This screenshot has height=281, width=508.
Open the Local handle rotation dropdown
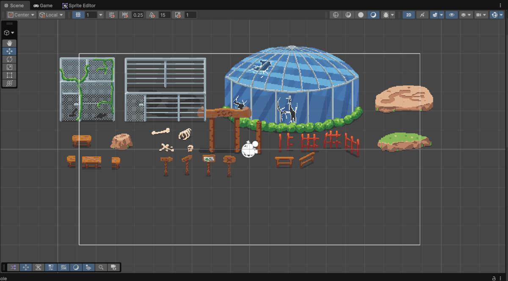pos(51,15)
